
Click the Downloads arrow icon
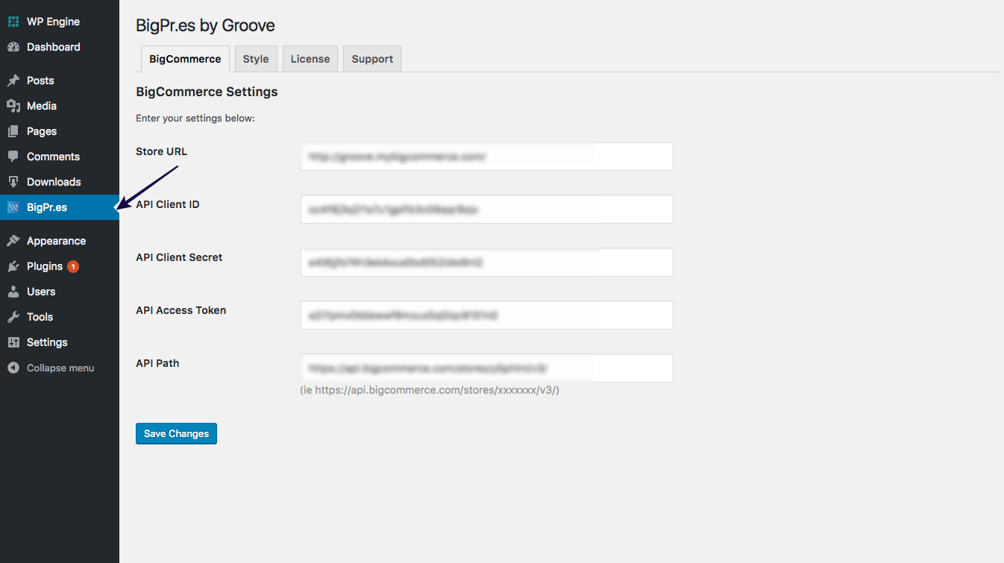tap(13, 182)
